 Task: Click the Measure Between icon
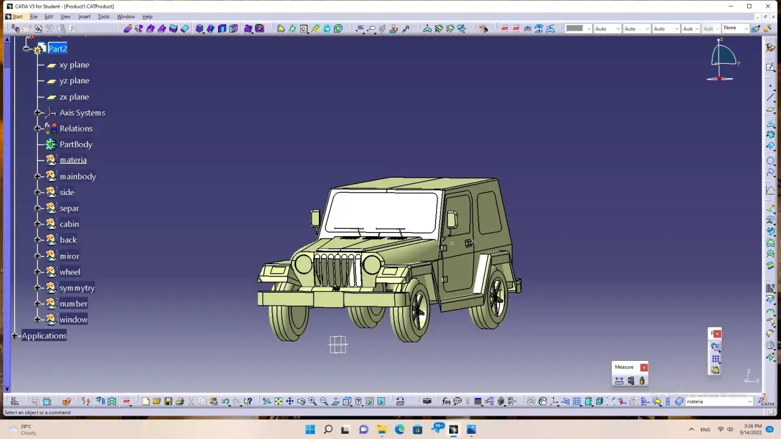619,380
